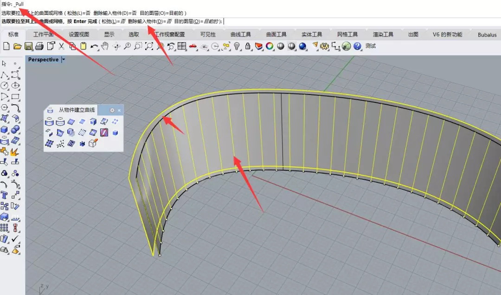
Task: Click the Undo arrow icon
Action: pos(94,46)
